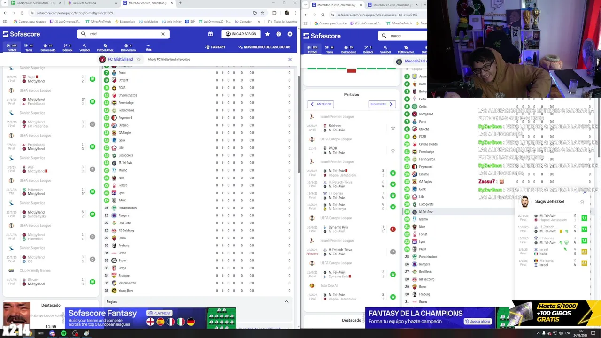Open settings gear in left Sofascore header
The width and height of the screenshot is (601, 338).
pos(290,34)
